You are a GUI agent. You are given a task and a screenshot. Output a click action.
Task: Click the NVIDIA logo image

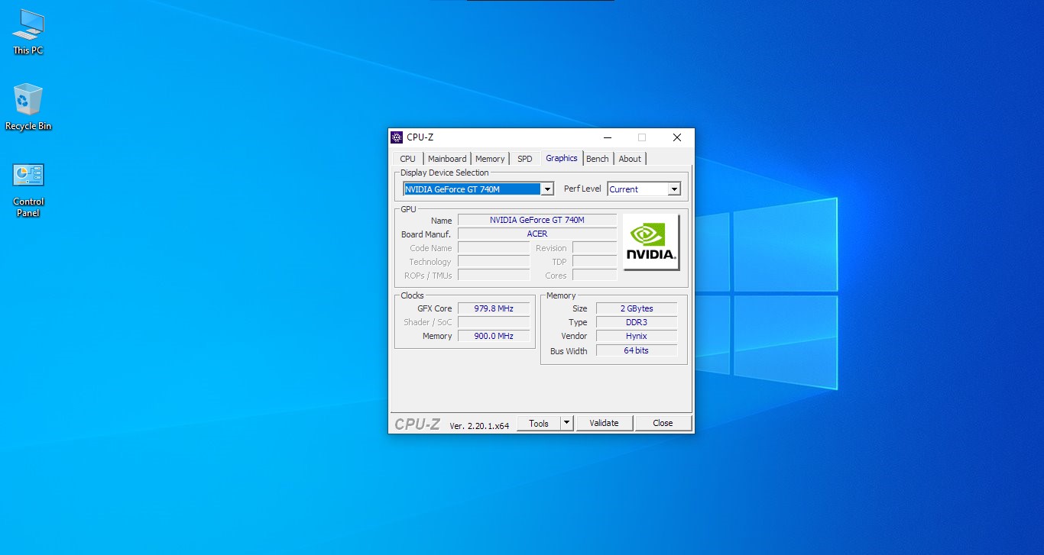pyautogui.click(x=651, y=241)
